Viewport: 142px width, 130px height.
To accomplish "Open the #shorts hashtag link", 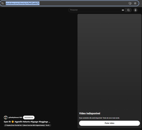I will click(x=26, y=122).
